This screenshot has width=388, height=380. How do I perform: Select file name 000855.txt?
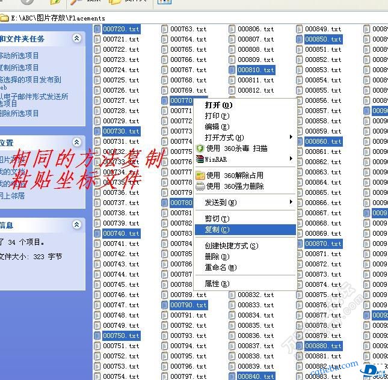pyautogui.click(x=323, y=90)
